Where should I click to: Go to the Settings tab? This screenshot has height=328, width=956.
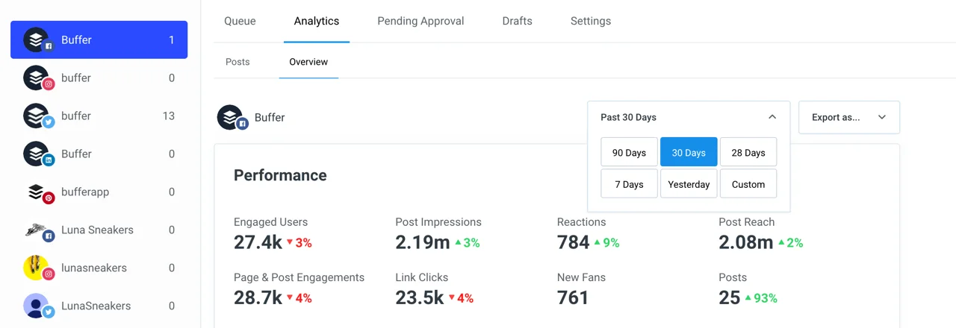coord(591,21)
